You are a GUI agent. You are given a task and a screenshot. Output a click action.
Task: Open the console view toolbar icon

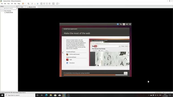[54, 4]
